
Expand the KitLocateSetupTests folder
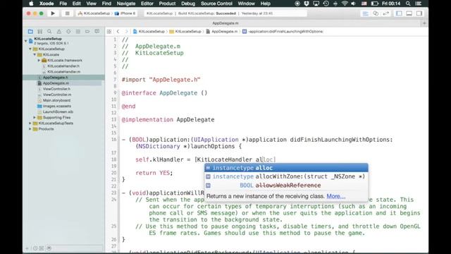(x=30, y=123)
